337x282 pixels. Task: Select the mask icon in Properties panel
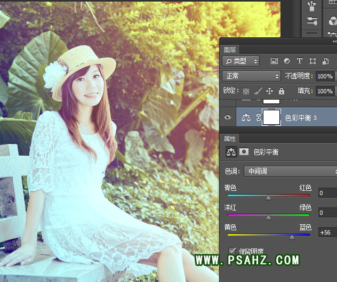pyautogui.click(x=243, y=152)
